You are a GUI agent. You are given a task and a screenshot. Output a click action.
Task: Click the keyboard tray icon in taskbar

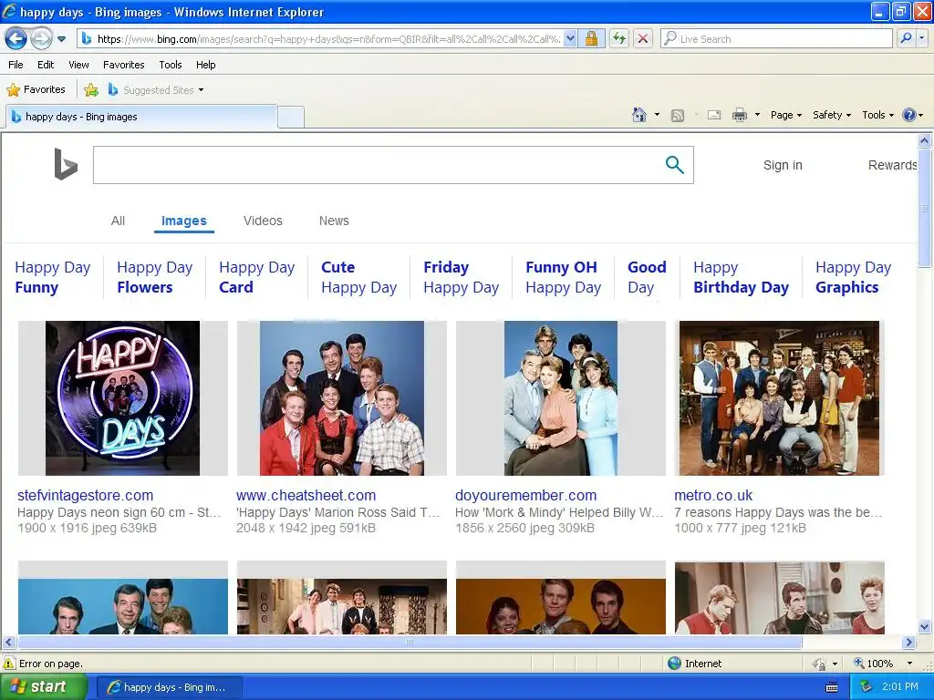click(x=832, y=687)
